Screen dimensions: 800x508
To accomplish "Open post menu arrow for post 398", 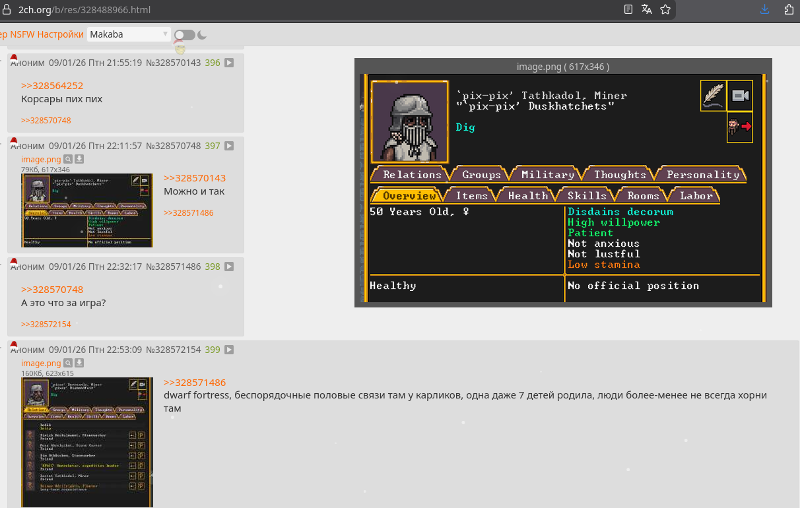I will point(229,267).
